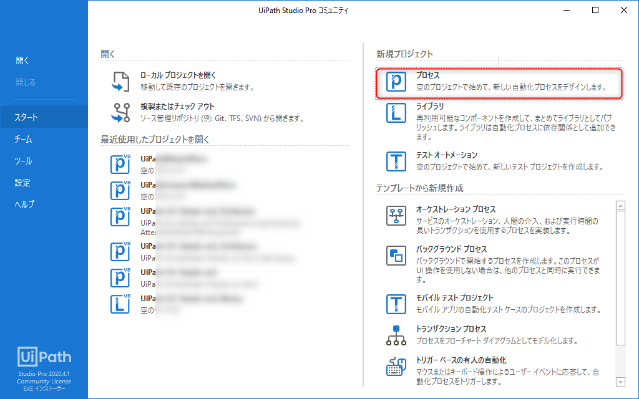
Task: Choose トリガー ベースの有人の自動化 template title
Action: click(x=461, y=360)
